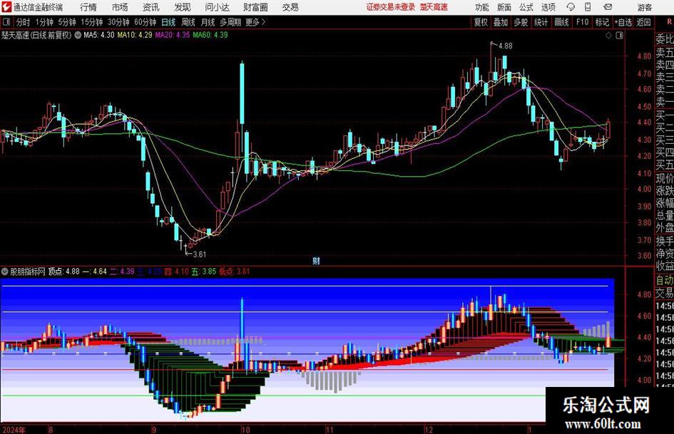
Task: Select the 多周期 multi-period tab
Action: 230,22
